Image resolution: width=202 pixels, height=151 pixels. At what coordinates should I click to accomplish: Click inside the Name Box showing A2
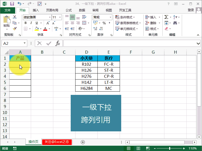(x=11, y=43)
